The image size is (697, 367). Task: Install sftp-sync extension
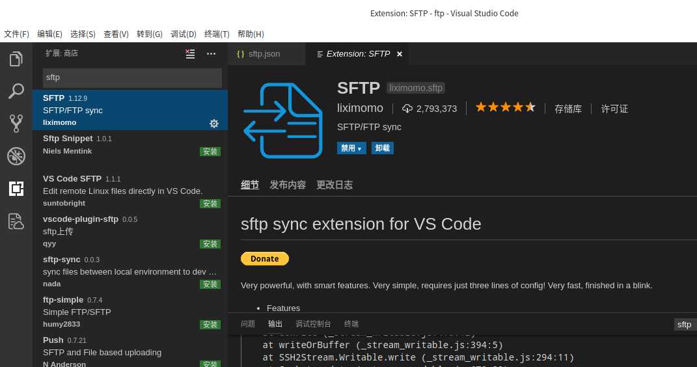pyautogui.click(x=210, y=284)
